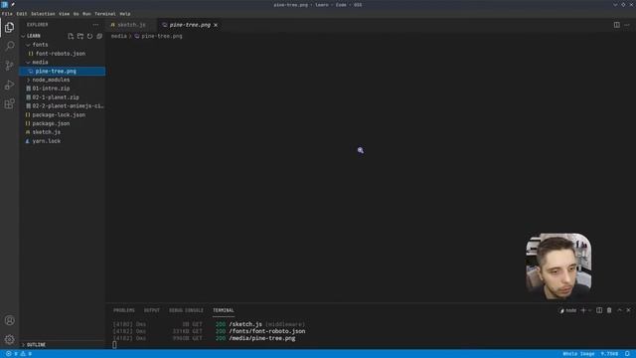
Task: Open sketch.js in the file tree
Action: (62, 132)
